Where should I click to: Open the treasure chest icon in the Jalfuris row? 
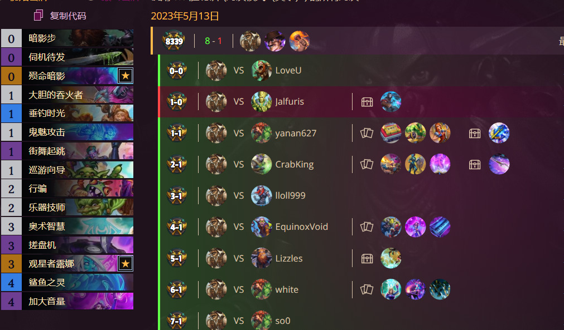coord(367,102)
